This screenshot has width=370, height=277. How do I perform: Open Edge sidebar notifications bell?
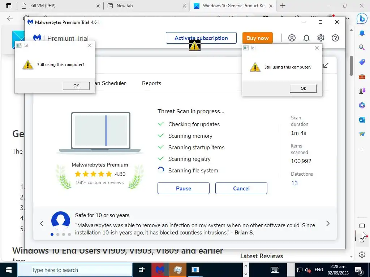tap(362, 33)
